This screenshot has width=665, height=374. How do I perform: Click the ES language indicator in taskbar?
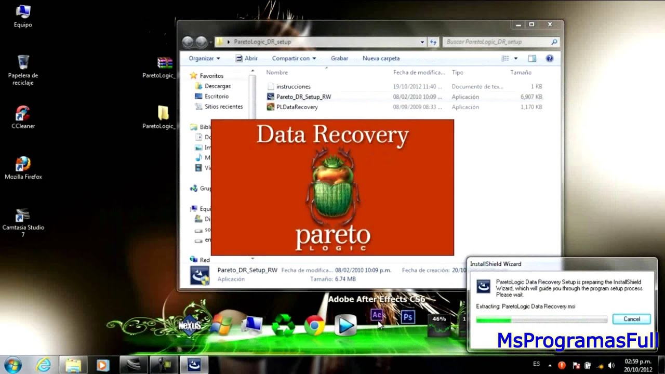537,364
